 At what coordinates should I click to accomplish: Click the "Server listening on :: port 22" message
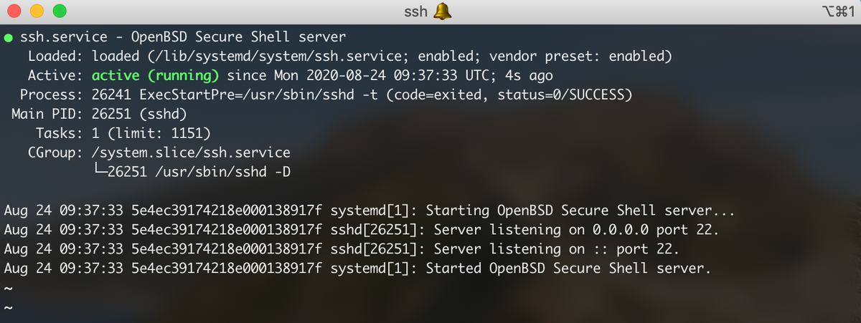pos(556,249)
